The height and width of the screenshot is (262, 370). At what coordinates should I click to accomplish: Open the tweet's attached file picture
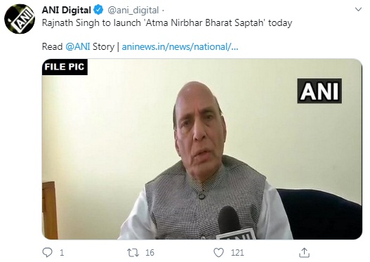tap(202, 149)
